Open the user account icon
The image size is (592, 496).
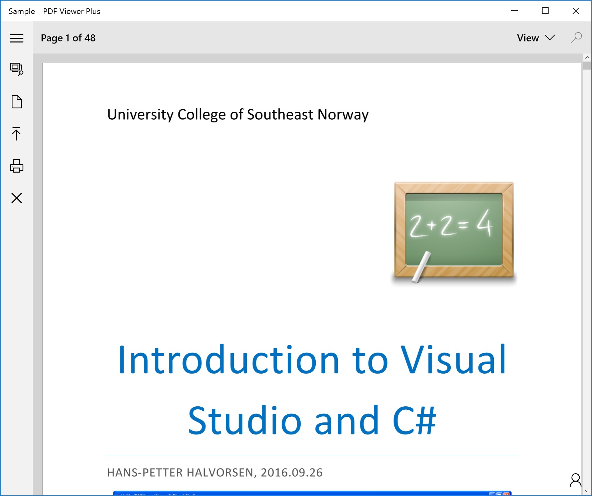(575, 480)
